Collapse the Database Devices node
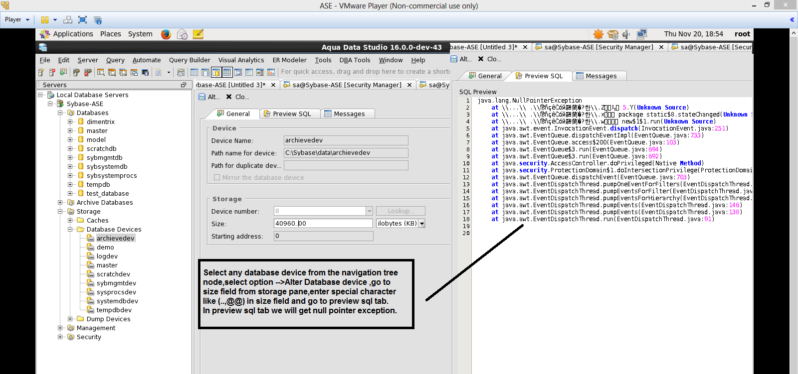This screenshot has height=374, width=798. (x=70, y=230)
